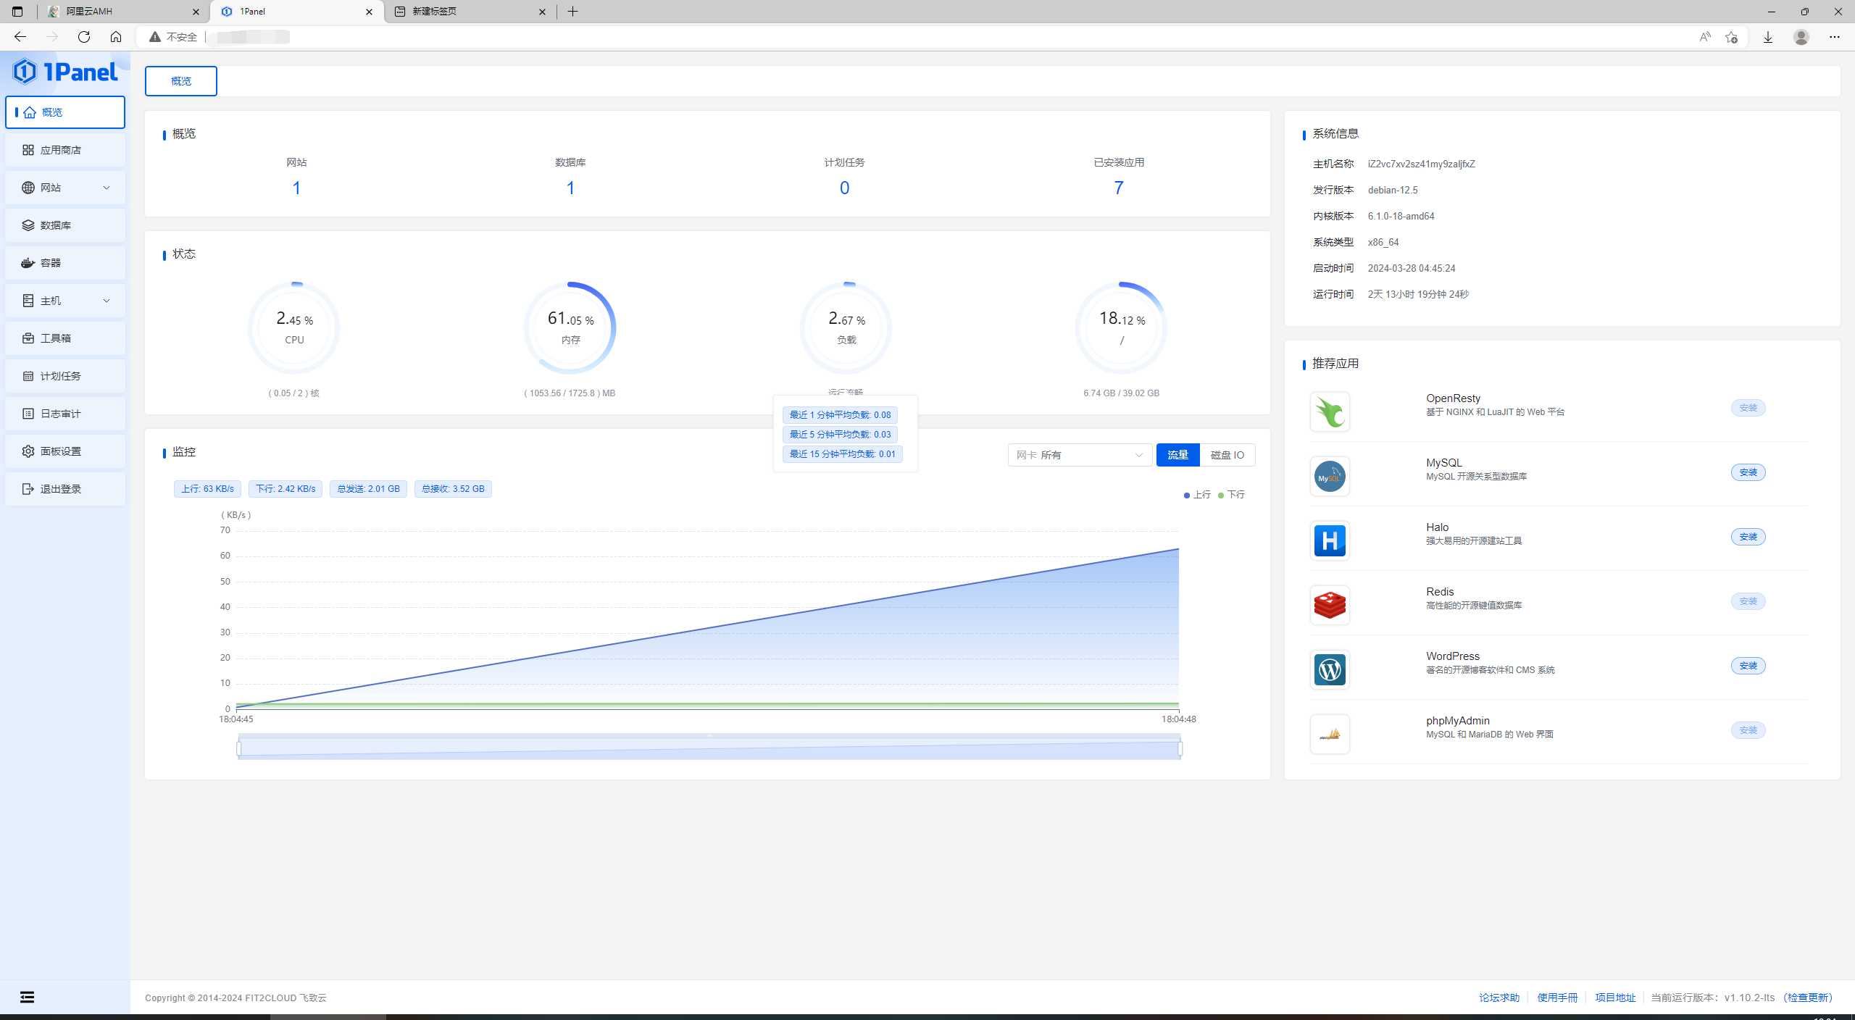Screen dimensions: 1855x1020
Task: Open the 项目地址 footer link
Action: click(x=1615, y=998)
